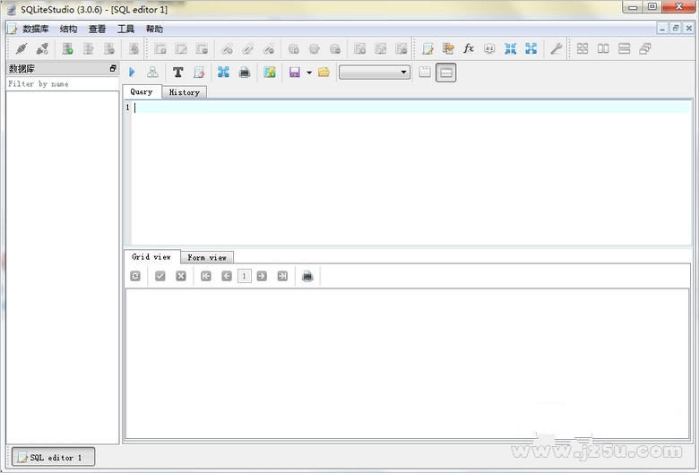Select the Grid view tab
Image resolution: width=699 pixels, height=473 pixels.
click(151, 256)
